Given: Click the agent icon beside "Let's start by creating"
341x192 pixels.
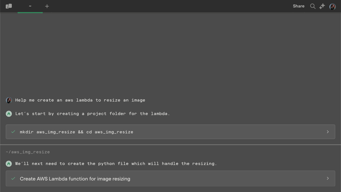Looking at the screenshot, I should point(9,114).
